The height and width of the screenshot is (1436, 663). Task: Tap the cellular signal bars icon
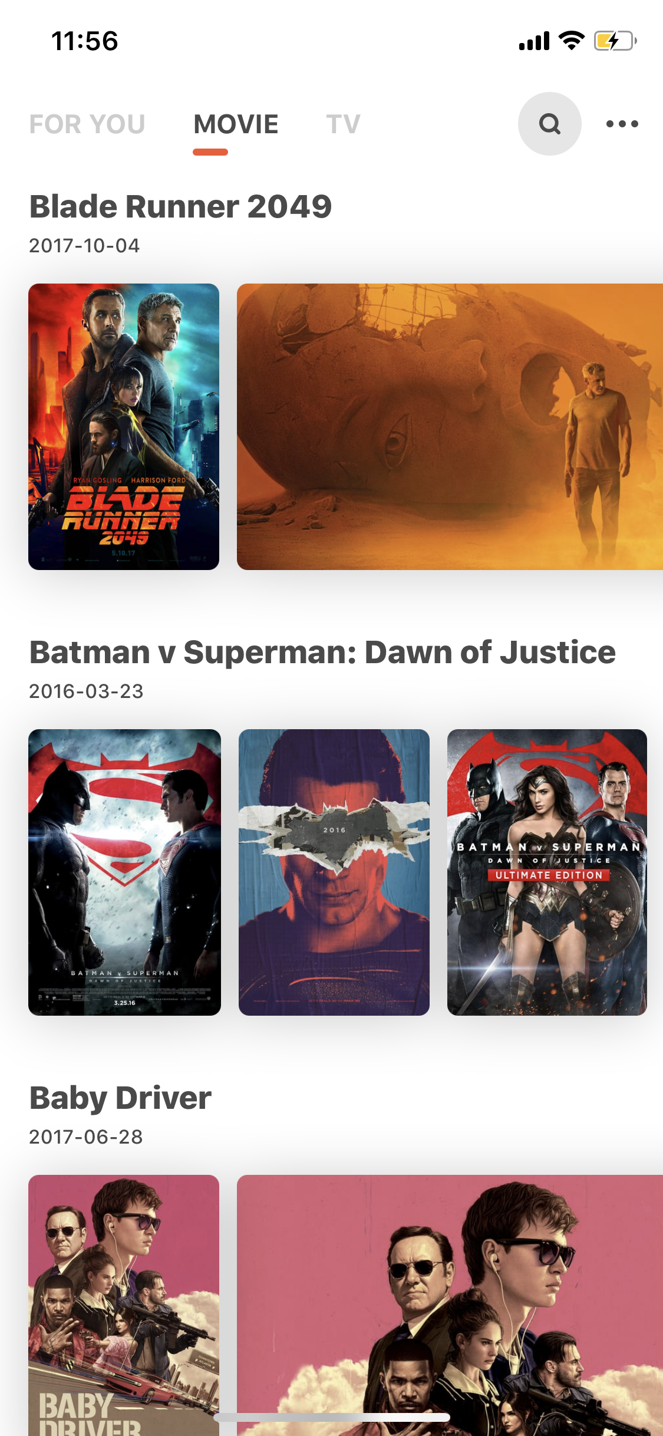tap(534, 41)
